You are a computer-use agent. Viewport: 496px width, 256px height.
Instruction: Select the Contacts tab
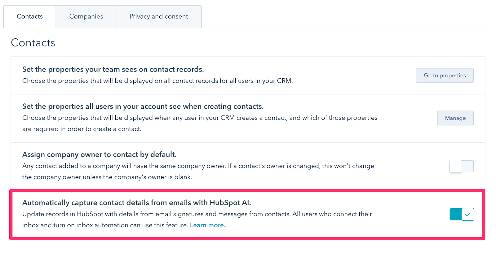pos(30,16)
